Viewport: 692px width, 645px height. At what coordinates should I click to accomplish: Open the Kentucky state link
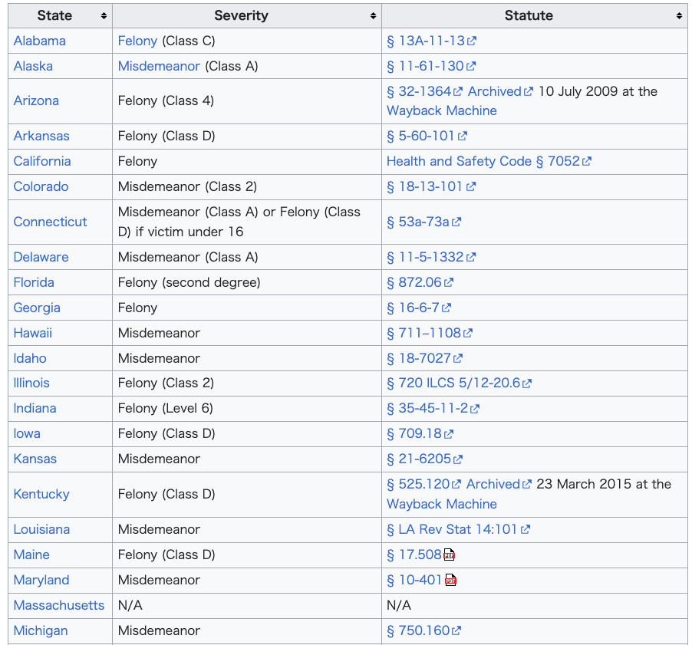coord(41,494)
